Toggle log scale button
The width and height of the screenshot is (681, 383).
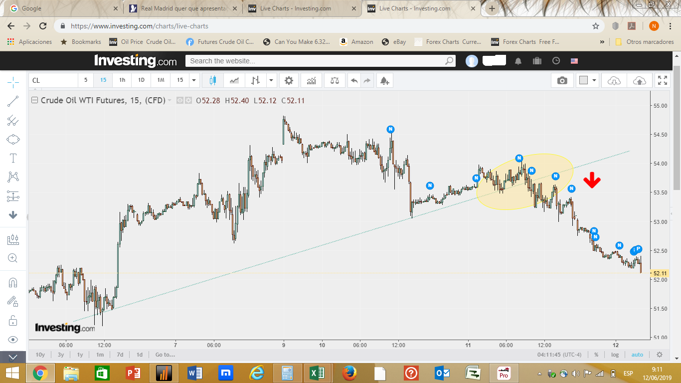click(x=615, y=355)
